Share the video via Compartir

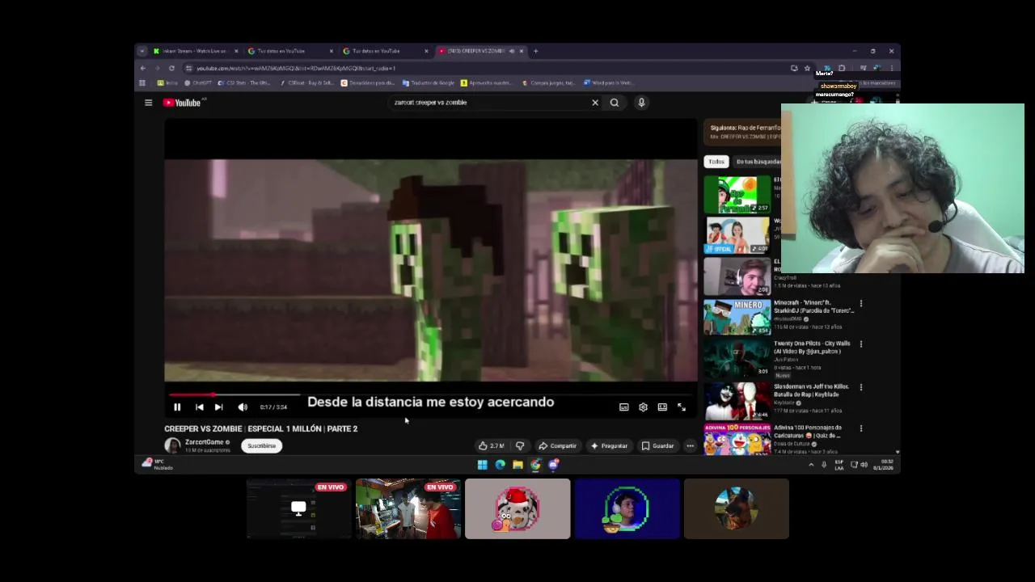(x=558, y=445)
